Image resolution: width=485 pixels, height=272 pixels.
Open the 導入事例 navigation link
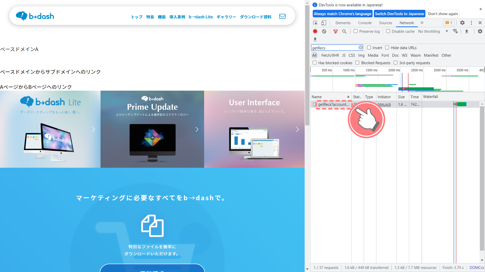click(x=177, y=17)
